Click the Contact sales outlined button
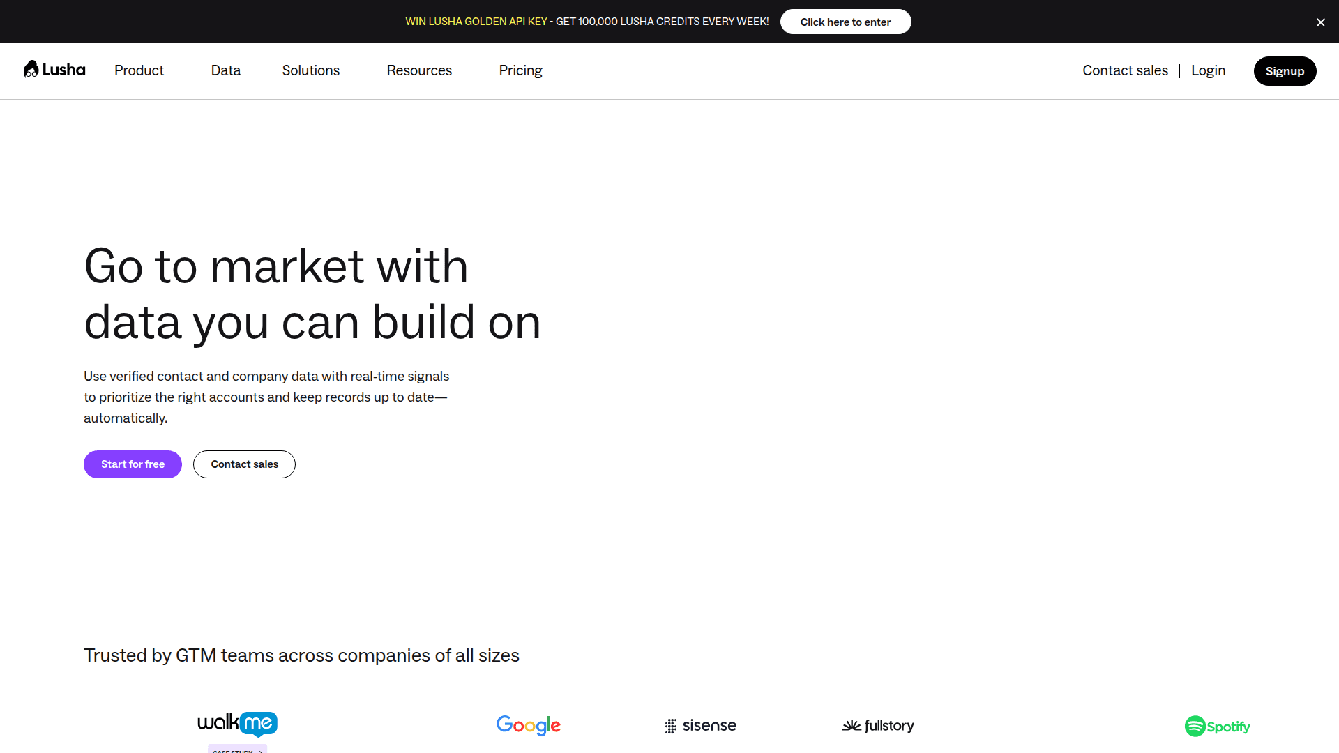This screenshot has height=753, width=1339. [x=243, y=464]
